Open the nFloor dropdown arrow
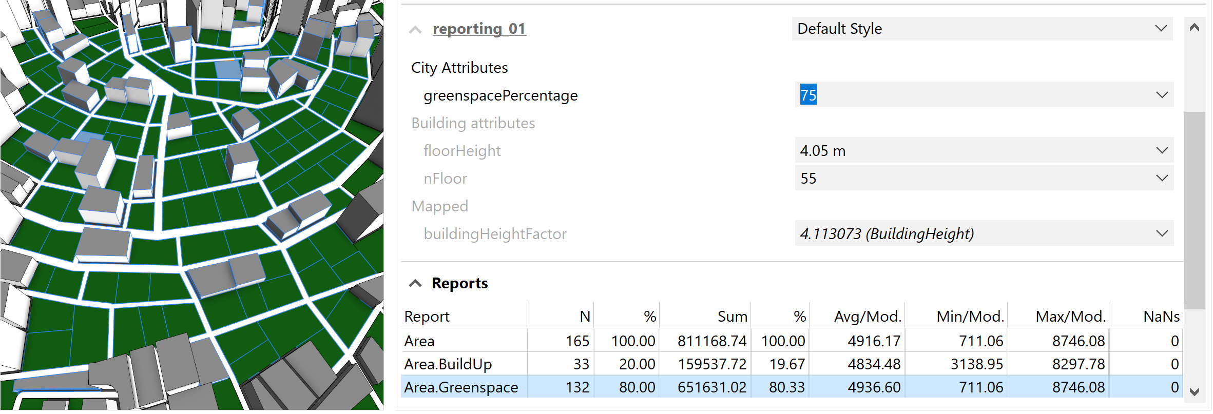1213x414 pixels. point(1162,178)
